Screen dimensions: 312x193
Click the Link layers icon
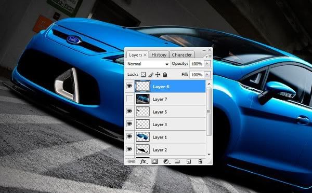(x=132, y=161)
